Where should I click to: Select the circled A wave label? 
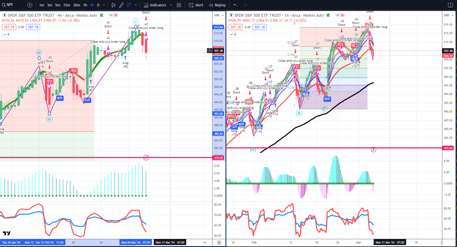pos(299,113)
